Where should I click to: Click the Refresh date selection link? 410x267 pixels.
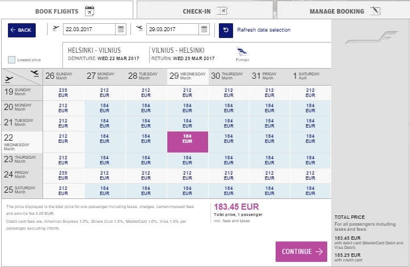click(264, 30)
